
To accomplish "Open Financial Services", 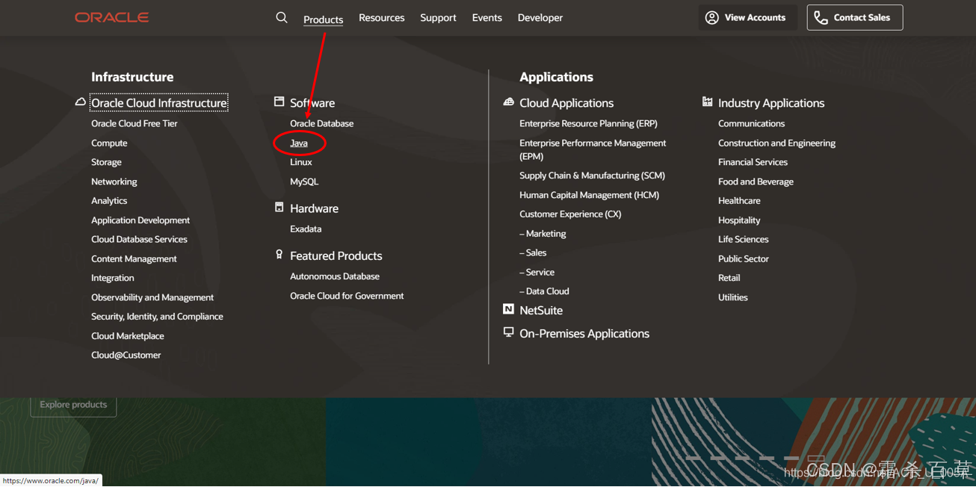I will (x=753, y=162).
